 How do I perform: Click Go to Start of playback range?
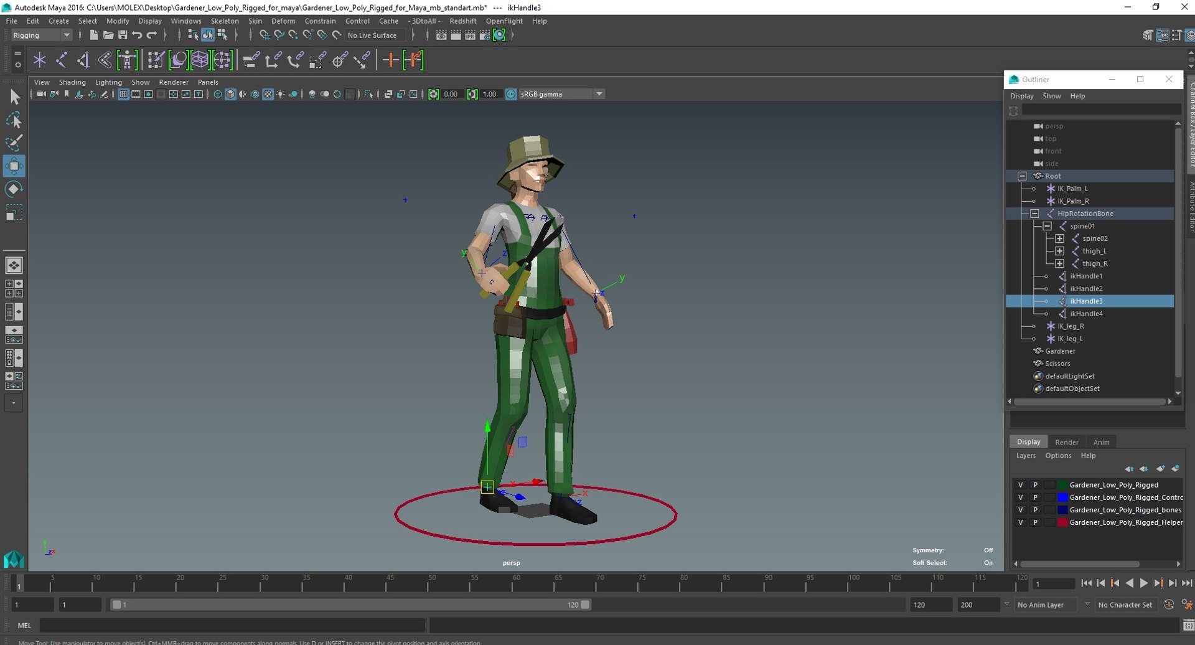(1087, 583)
